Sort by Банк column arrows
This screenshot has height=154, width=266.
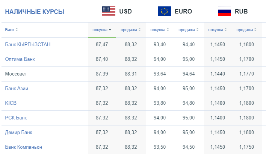(x=17, y=30)
